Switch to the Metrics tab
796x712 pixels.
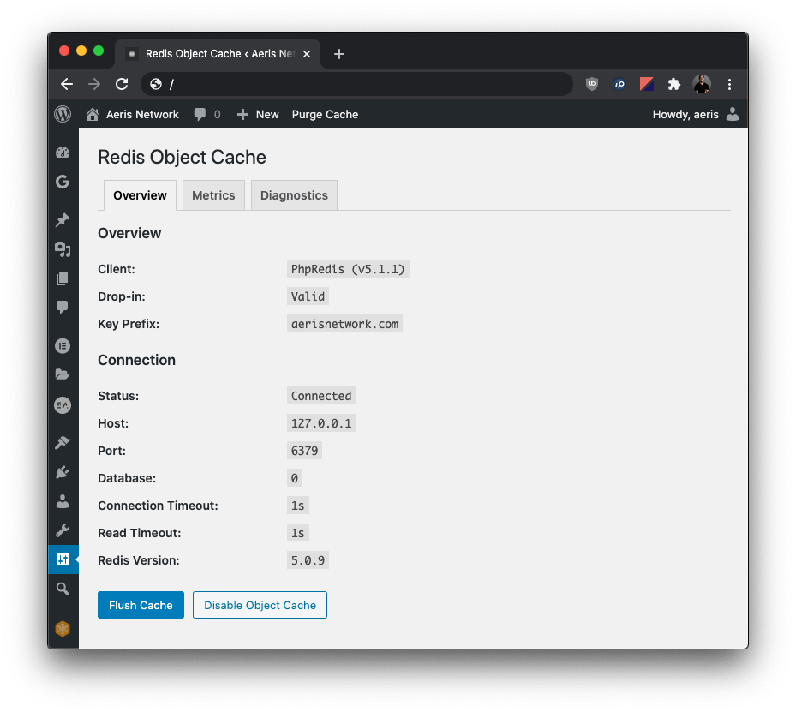[212, 194]
